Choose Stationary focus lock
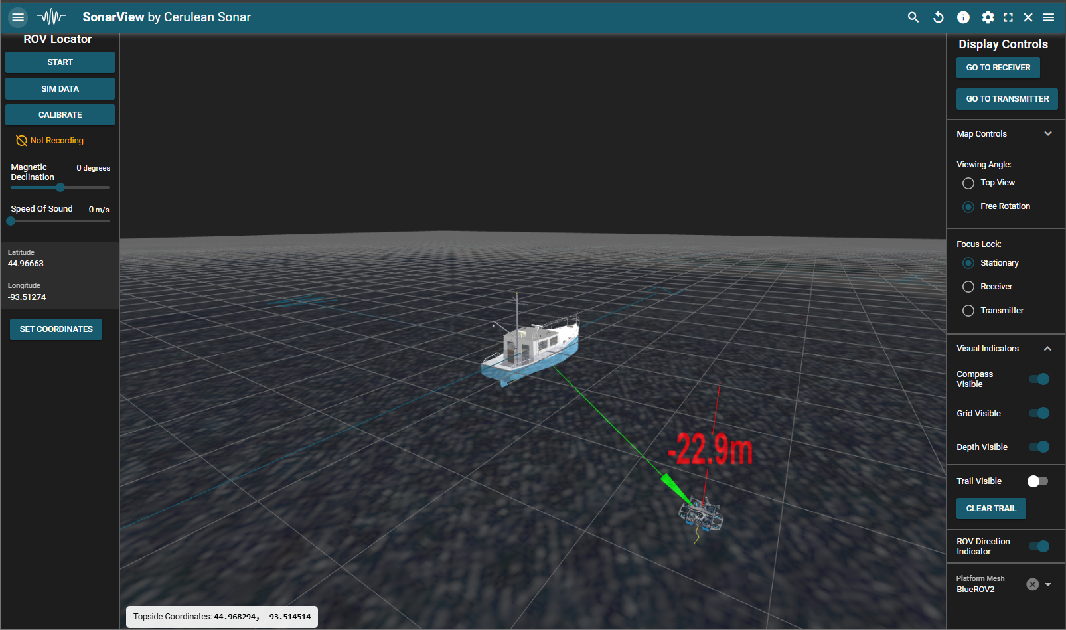This screenshot has height=630, width=1066. click(968, 263)
